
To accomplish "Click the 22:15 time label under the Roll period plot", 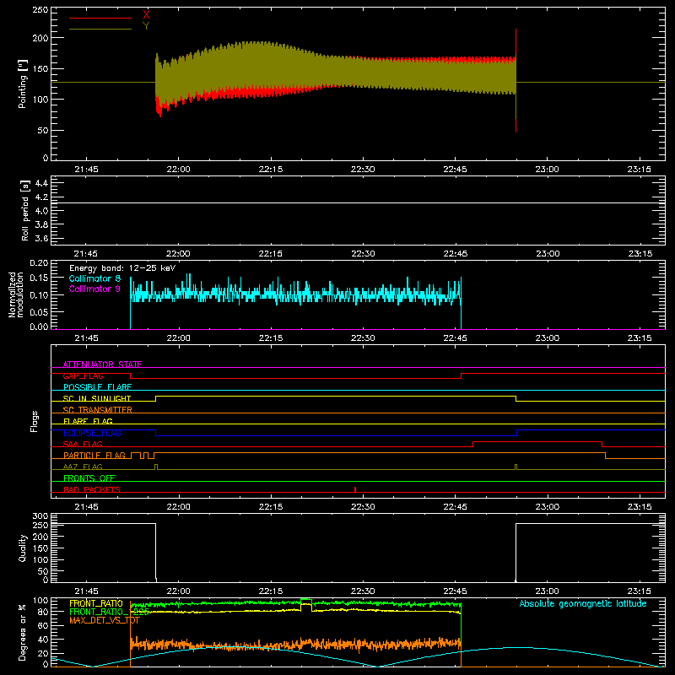I will point(270,254).
